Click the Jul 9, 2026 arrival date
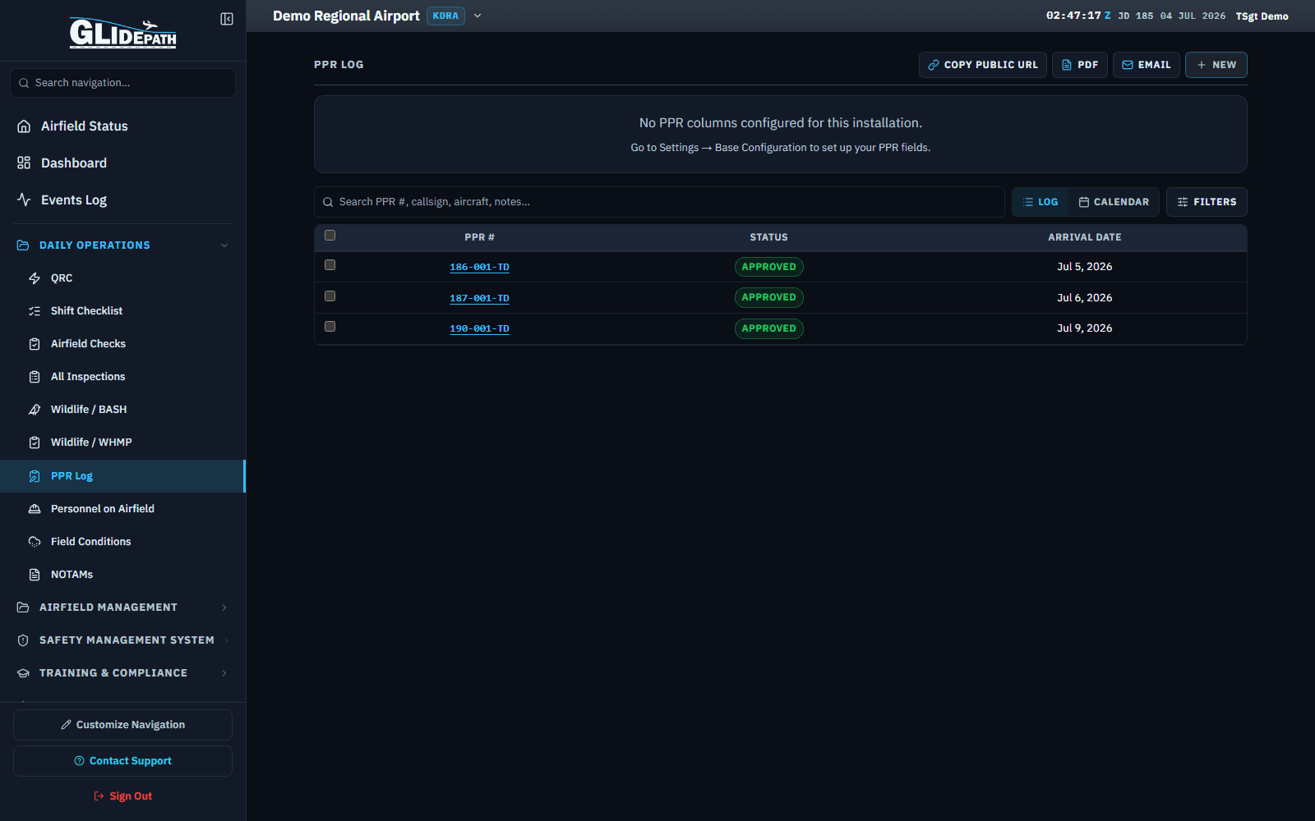 coord(1084,328)
